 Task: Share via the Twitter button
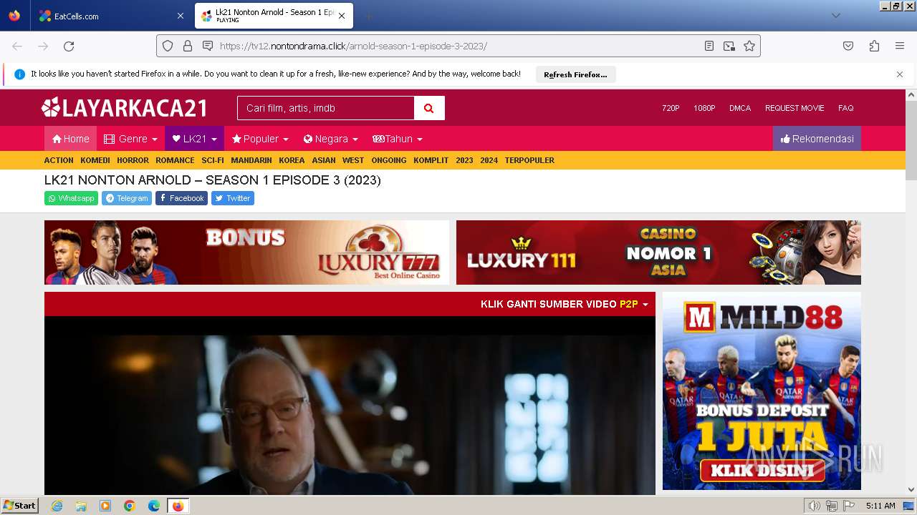pos(233,198)
